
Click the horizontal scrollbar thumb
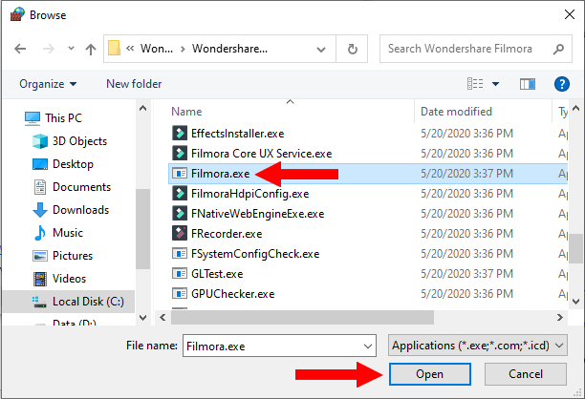click(302, 318)
